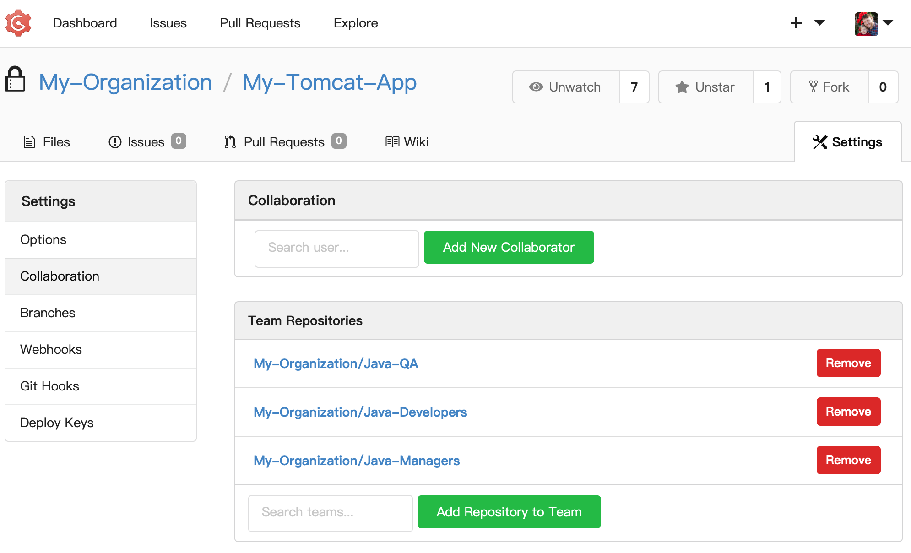Click Add Repository to Team

pyautogui.click(x=509, y=512)
